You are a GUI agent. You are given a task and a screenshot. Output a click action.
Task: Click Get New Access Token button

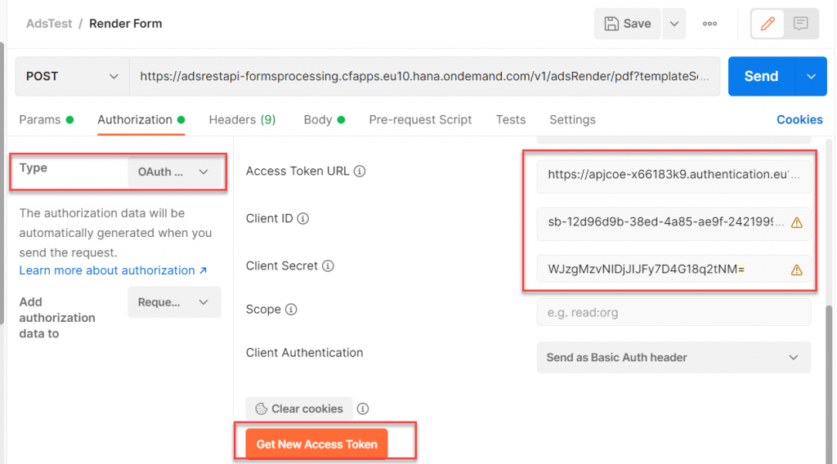tap(316, 444)
